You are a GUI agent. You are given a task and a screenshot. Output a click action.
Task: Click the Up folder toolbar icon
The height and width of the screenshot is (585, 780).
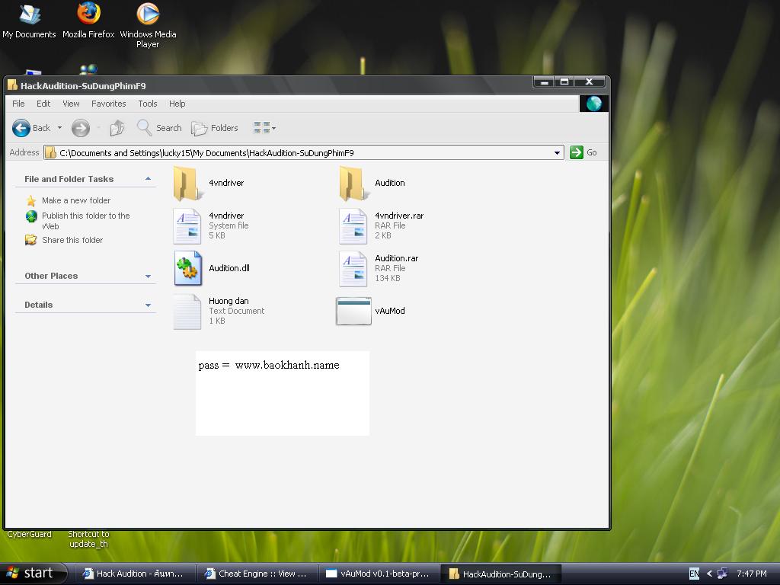[x=117, y=128]
